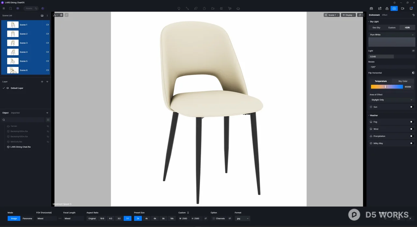The height and width of the screenshot is (227, 417).
Task: Set aspect ratio to 16:9
Action: coord(102,219)
